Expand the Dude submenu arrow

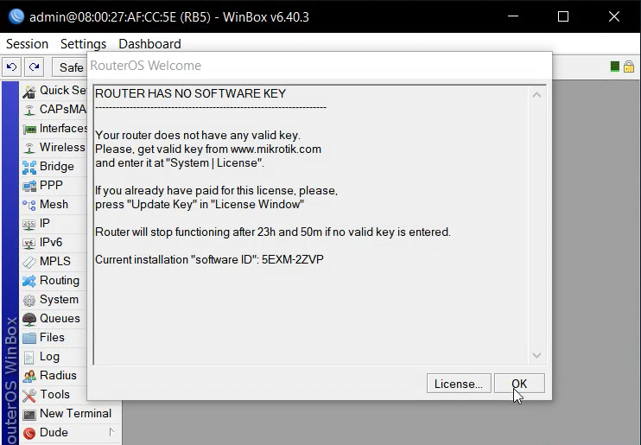tap(111, 432)
